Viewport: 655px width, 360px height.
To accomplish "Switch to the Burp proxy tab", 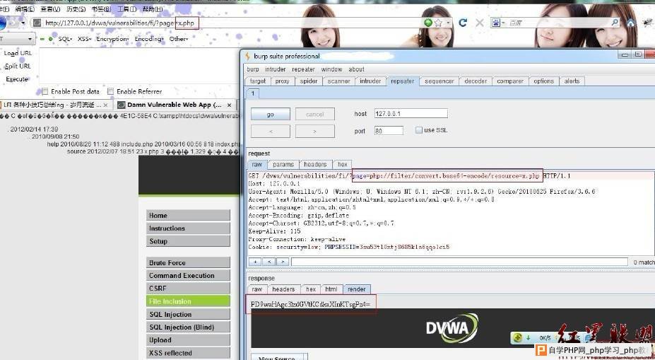I will point(282,81).
